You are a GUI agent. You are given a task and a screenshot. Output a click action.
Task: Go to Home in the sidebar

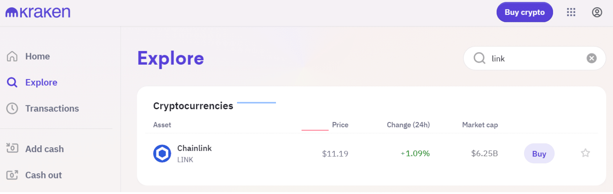click(x=38, y=56)
